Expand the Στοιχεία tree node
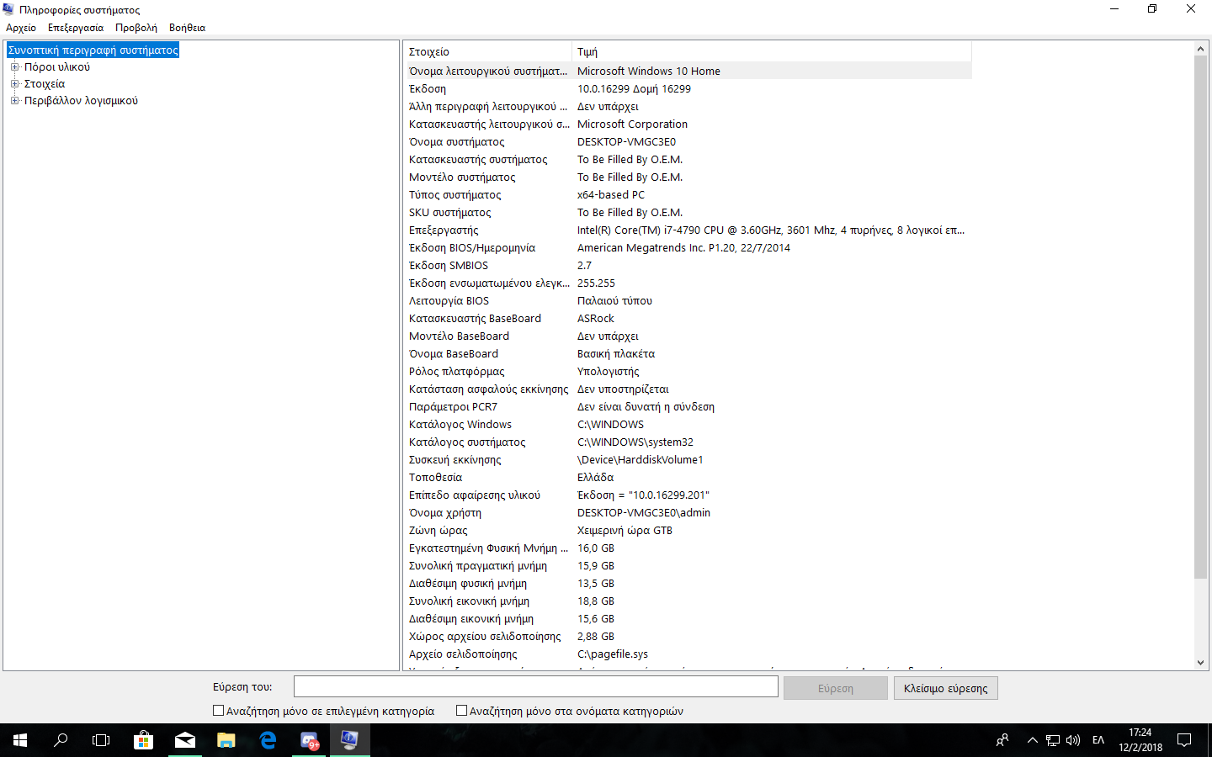The image size is (1212, 757). [14, 84]
